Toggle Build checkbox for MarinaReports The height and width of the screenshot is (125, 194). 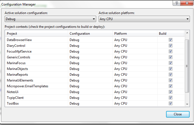click(170, 75)
